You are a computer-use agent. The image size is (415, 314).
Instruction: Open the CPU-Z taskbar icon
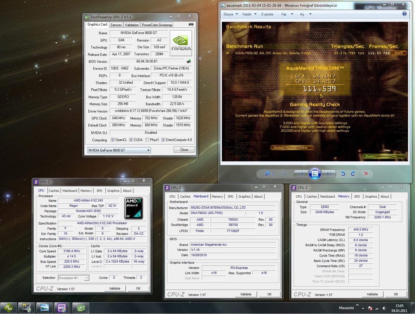(x=62, y=308)
